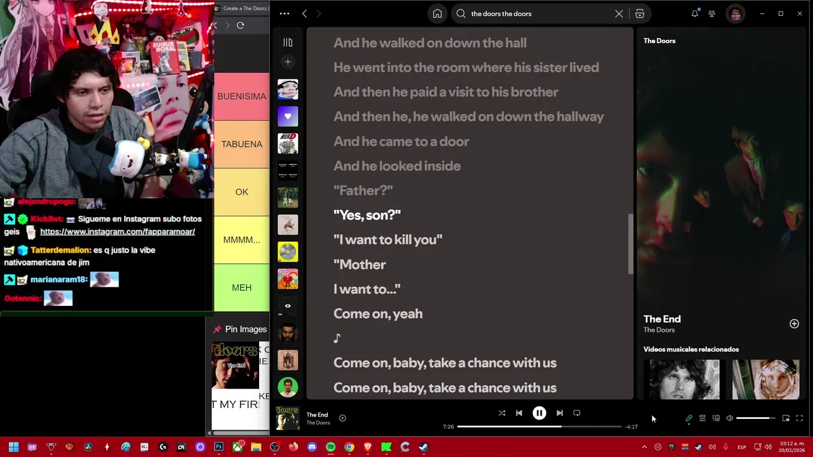Viewport: 813px width, 457px height.
Task: Enter full screen mode in Spotify
Action: pyautogui.click(x=800, y=418)
